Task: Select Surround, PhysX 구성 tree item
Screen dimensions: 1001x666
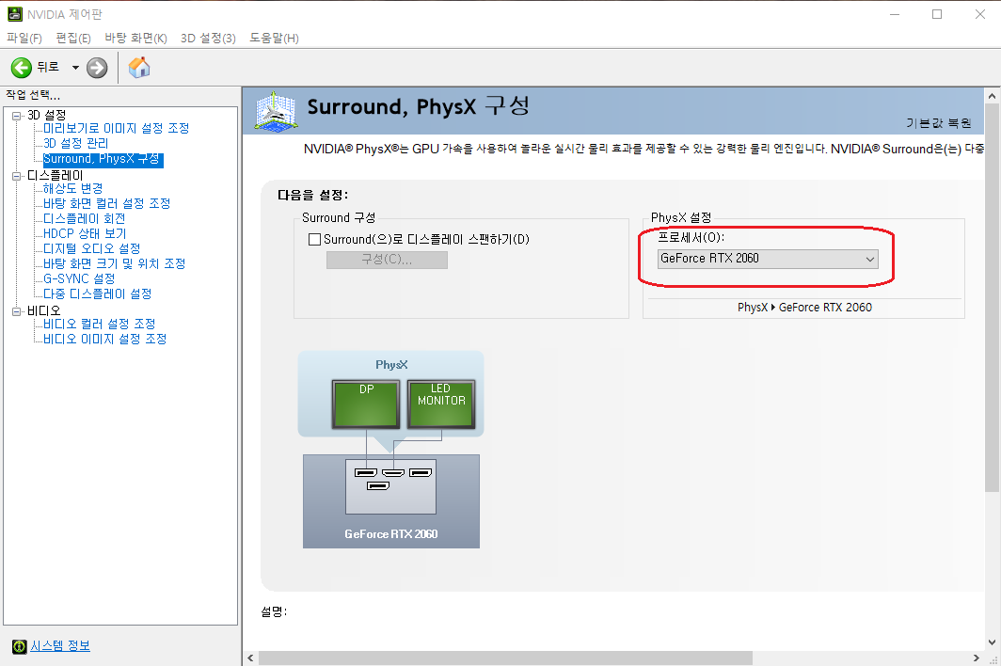Action: click(103, 159)
